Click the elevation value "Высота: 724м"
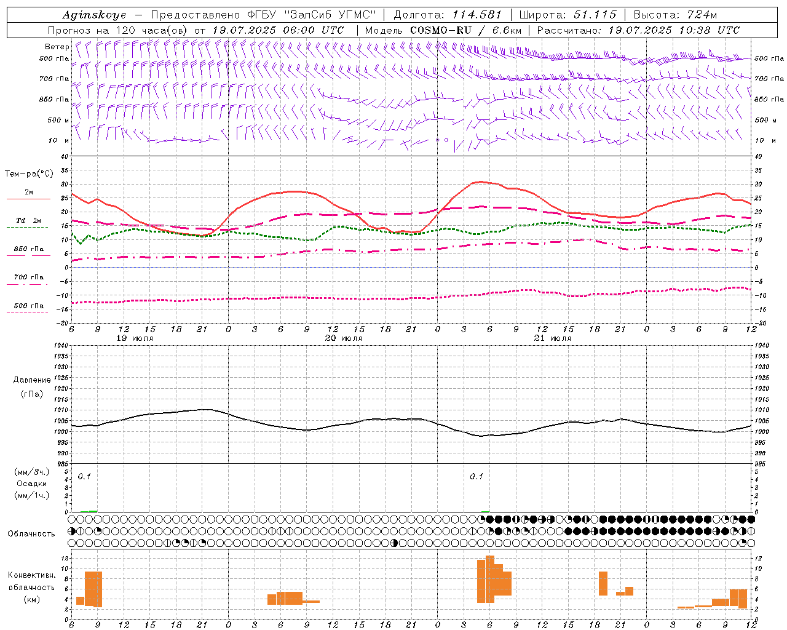Image resolution: width=787 pixels, height=630 pixels. pos(675,15)
